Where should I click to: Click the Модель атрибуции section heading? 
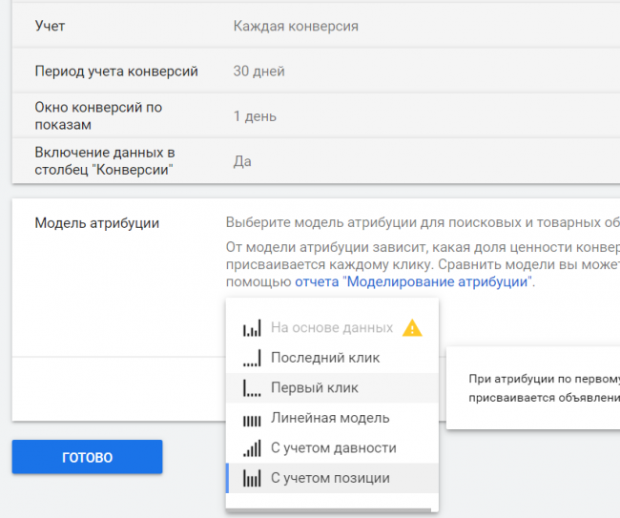(97, 223)
